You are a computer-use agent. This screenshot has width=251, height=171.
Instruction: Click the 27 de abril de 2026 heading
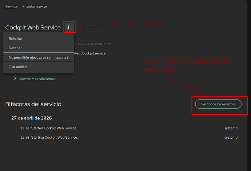tap(32, 118)
